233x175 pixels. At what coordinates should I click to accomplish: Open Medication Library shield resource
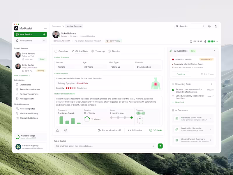[27, 113]
